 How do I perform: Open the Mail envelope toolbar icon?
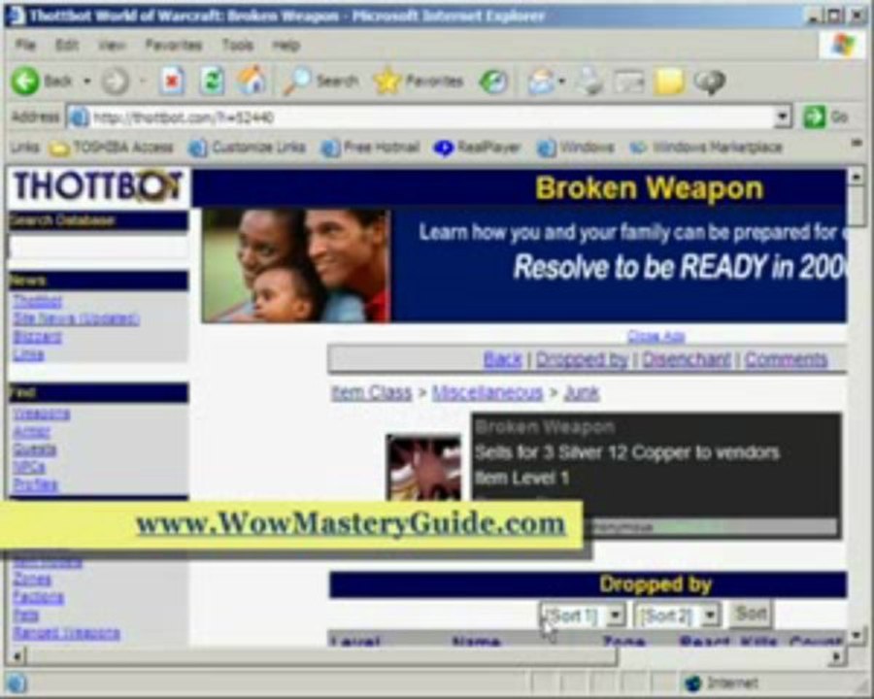point(541,82)
